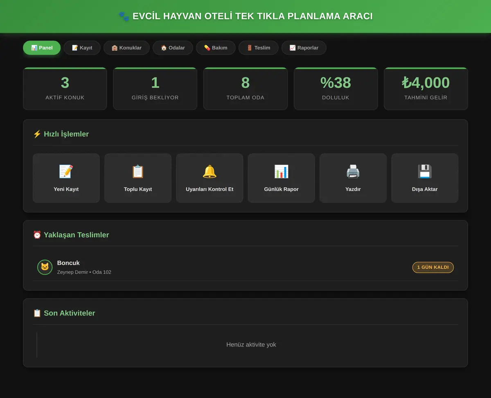Click the Yaklaşan Teslimler heading text

point(77,235)
